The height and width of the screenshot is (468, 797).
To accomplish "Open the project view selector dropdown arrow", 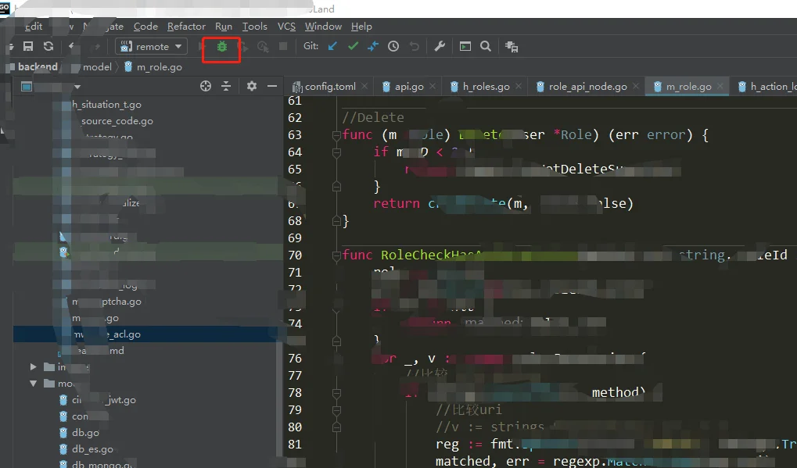I will coord(77,87).
